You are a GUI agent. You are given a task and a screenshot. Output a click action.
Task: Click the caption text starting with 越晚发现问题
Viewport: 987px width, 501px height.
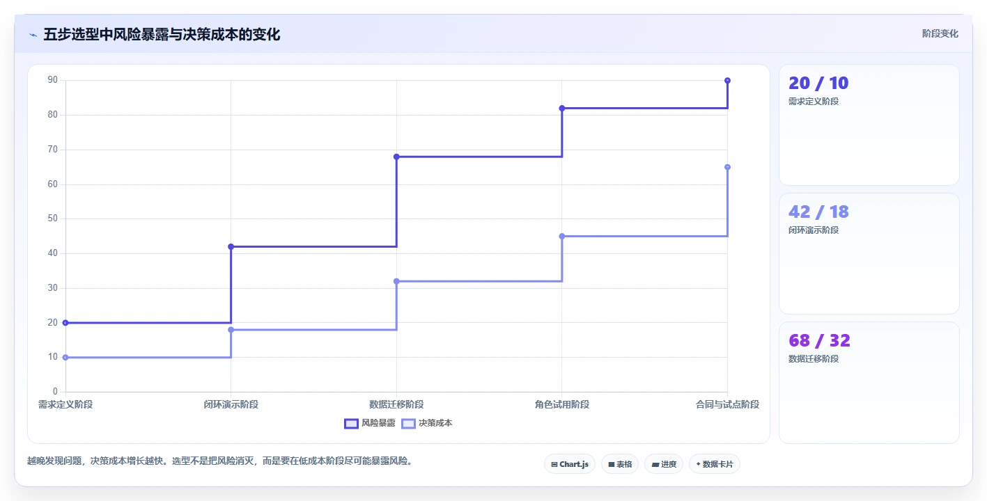pos(220,461)
